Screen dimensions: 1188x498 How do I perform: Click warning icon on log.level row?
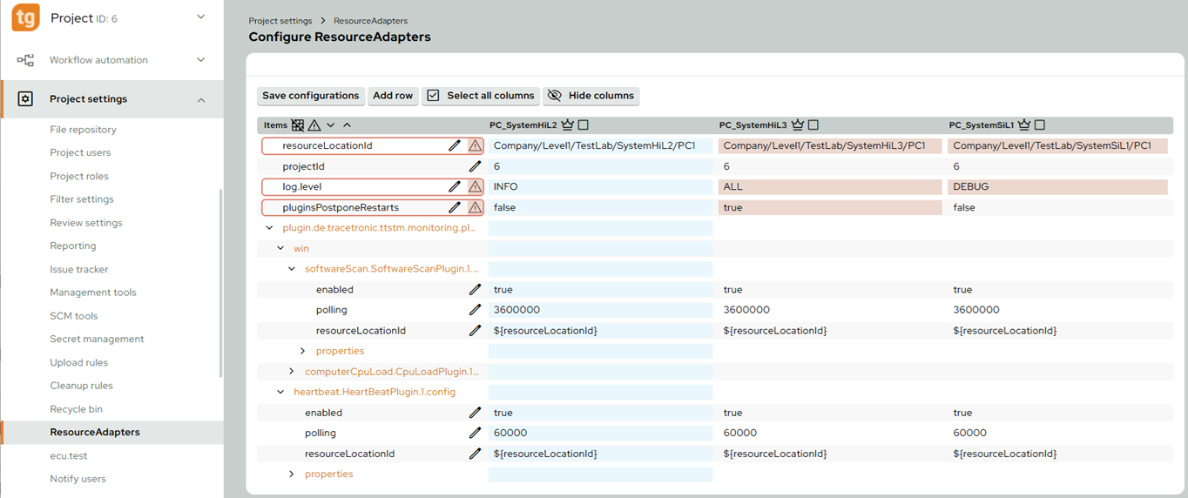pos(475,186)
